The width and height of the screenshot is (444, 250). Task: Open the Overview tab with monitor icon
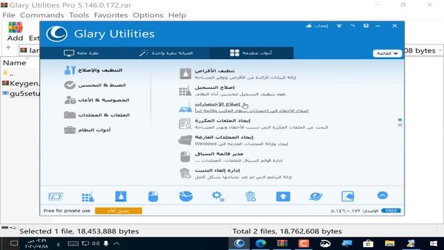[x=82, y=53]
